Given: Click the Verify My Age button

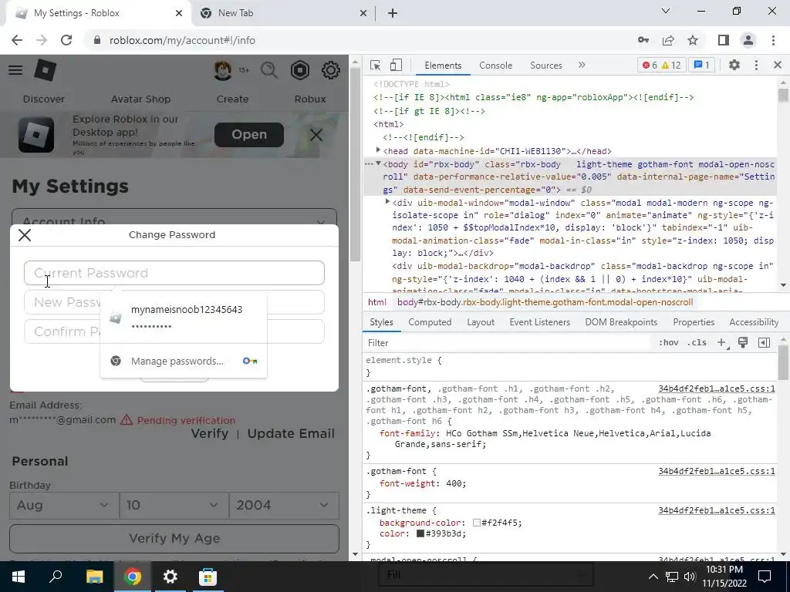Looking at the screenshot, I should pos(174,539).
